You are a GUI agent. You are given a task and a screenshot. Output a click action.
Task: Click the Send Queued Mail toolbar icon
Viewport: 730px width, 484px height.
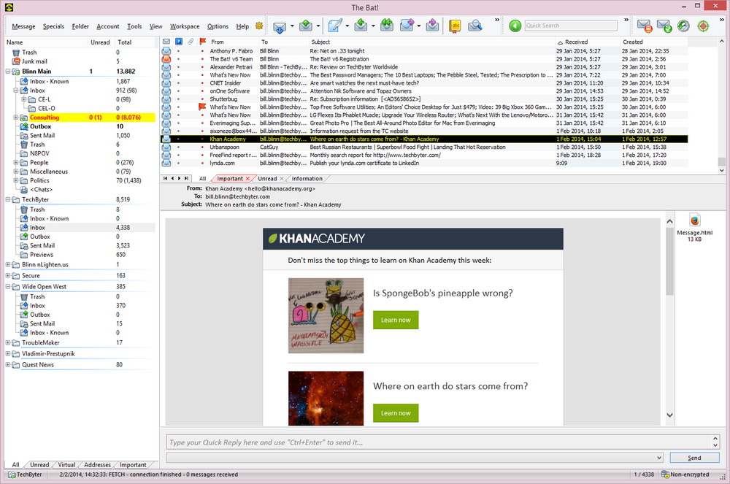[x=305, y=26]
